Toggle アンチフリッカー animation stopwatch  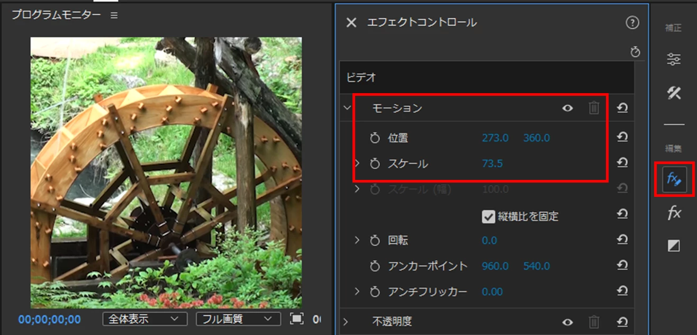coord(375,292)
